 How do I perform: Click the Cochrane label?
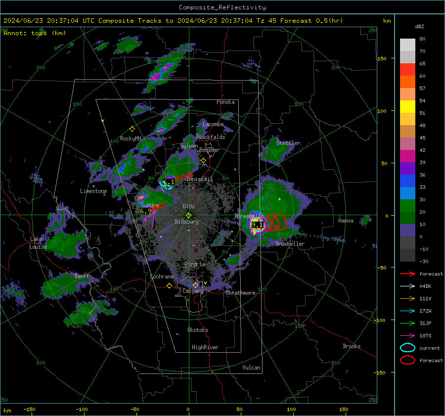click(x=162, y=277)
